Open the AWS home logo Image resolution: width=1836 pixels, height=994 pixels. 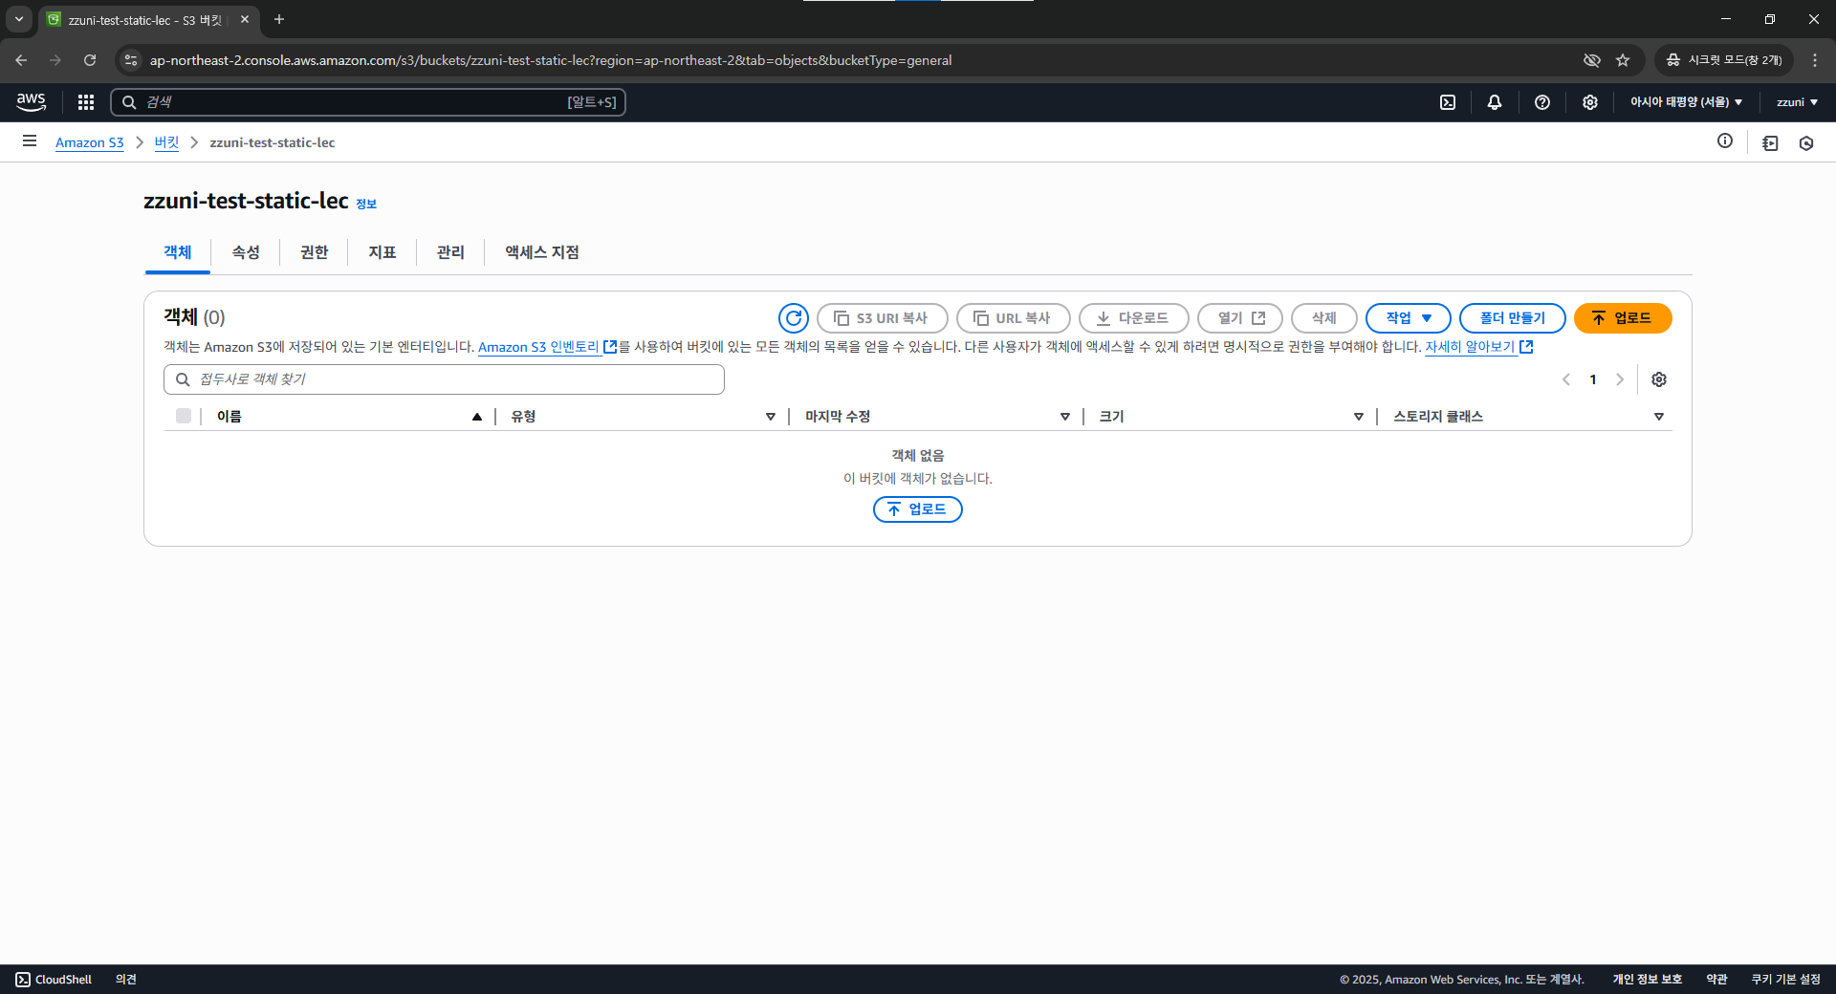point(31,102)
